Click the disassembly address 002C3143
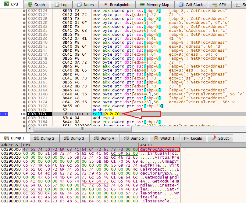 click(38, 46)
